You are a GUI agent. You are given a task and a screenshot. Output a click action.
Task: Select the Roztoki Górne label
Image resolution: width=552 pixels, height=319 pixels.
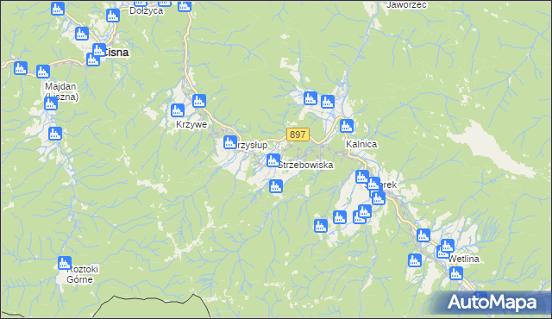coord(82,274)
